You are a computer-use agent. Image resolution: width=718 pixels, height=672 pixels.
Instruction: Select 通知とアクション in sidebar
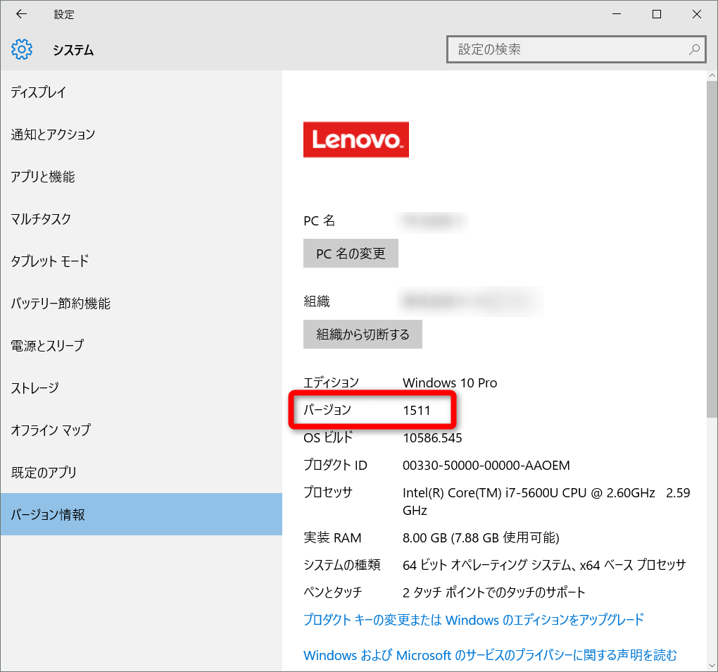tap(53, 135)
